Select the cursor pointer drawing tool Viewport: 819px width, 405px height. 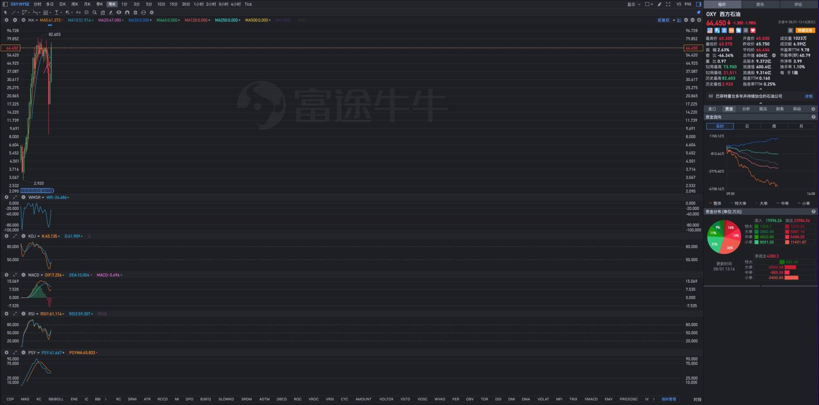(6, 12)
